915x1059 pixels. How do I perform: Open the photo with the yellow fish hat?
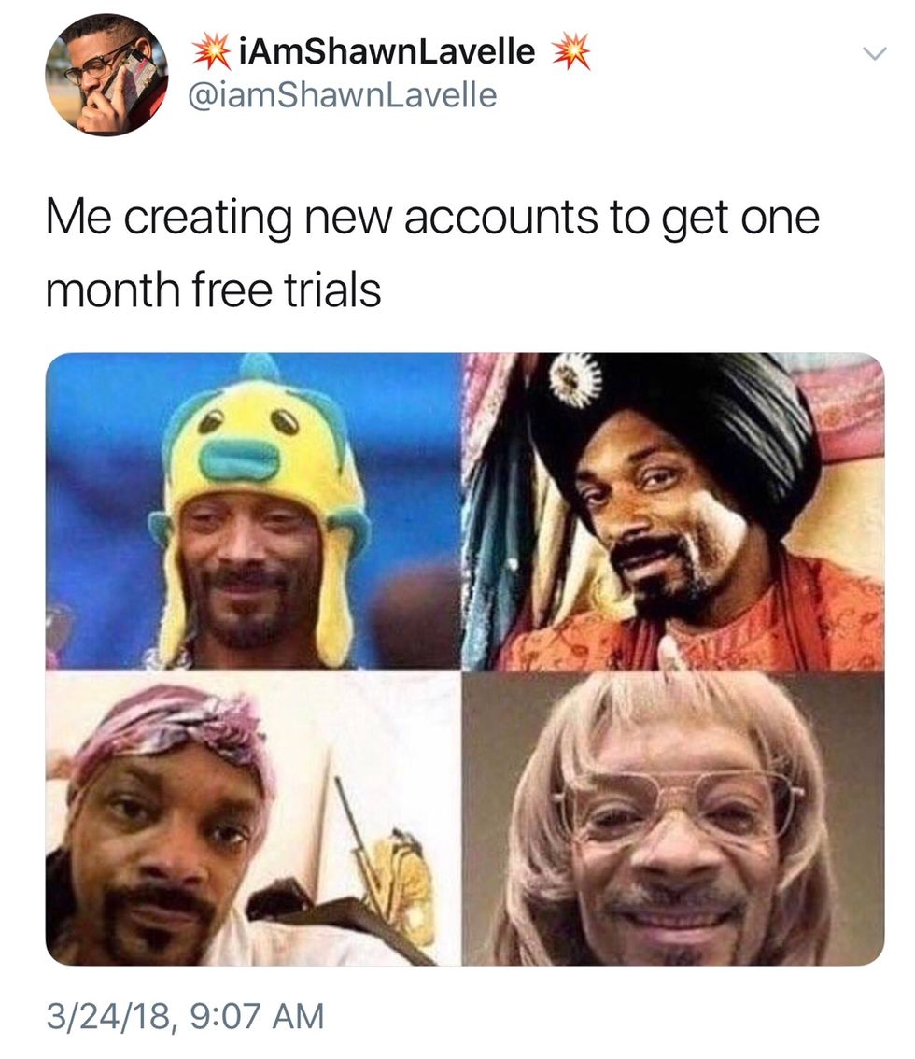tap(252, 511)
